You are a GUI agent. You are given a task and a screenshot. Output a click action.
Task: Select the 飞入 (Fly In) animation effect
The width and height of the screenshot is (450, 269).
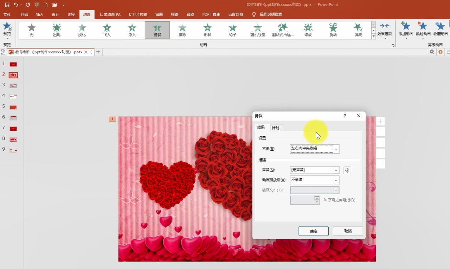[107, 30]
